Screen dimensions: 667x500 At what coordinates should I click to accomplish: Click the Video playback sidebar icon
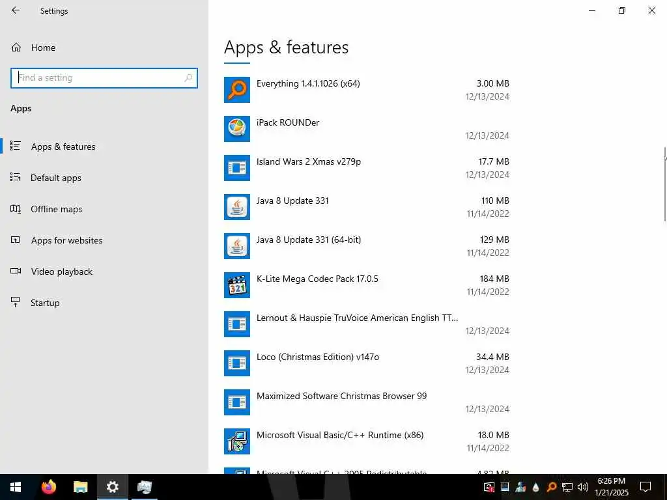pyautogui.click(x=16, y=271)
